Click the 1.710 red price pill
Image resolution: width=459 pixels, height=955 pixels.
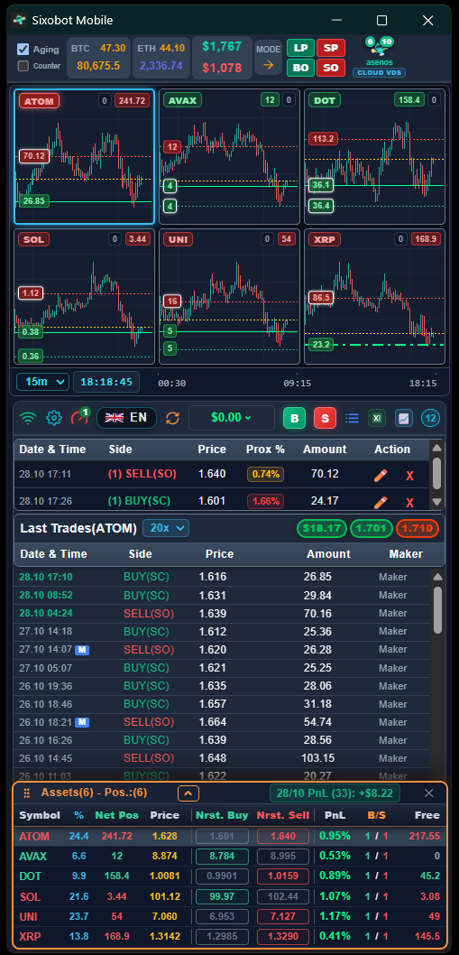417,528
